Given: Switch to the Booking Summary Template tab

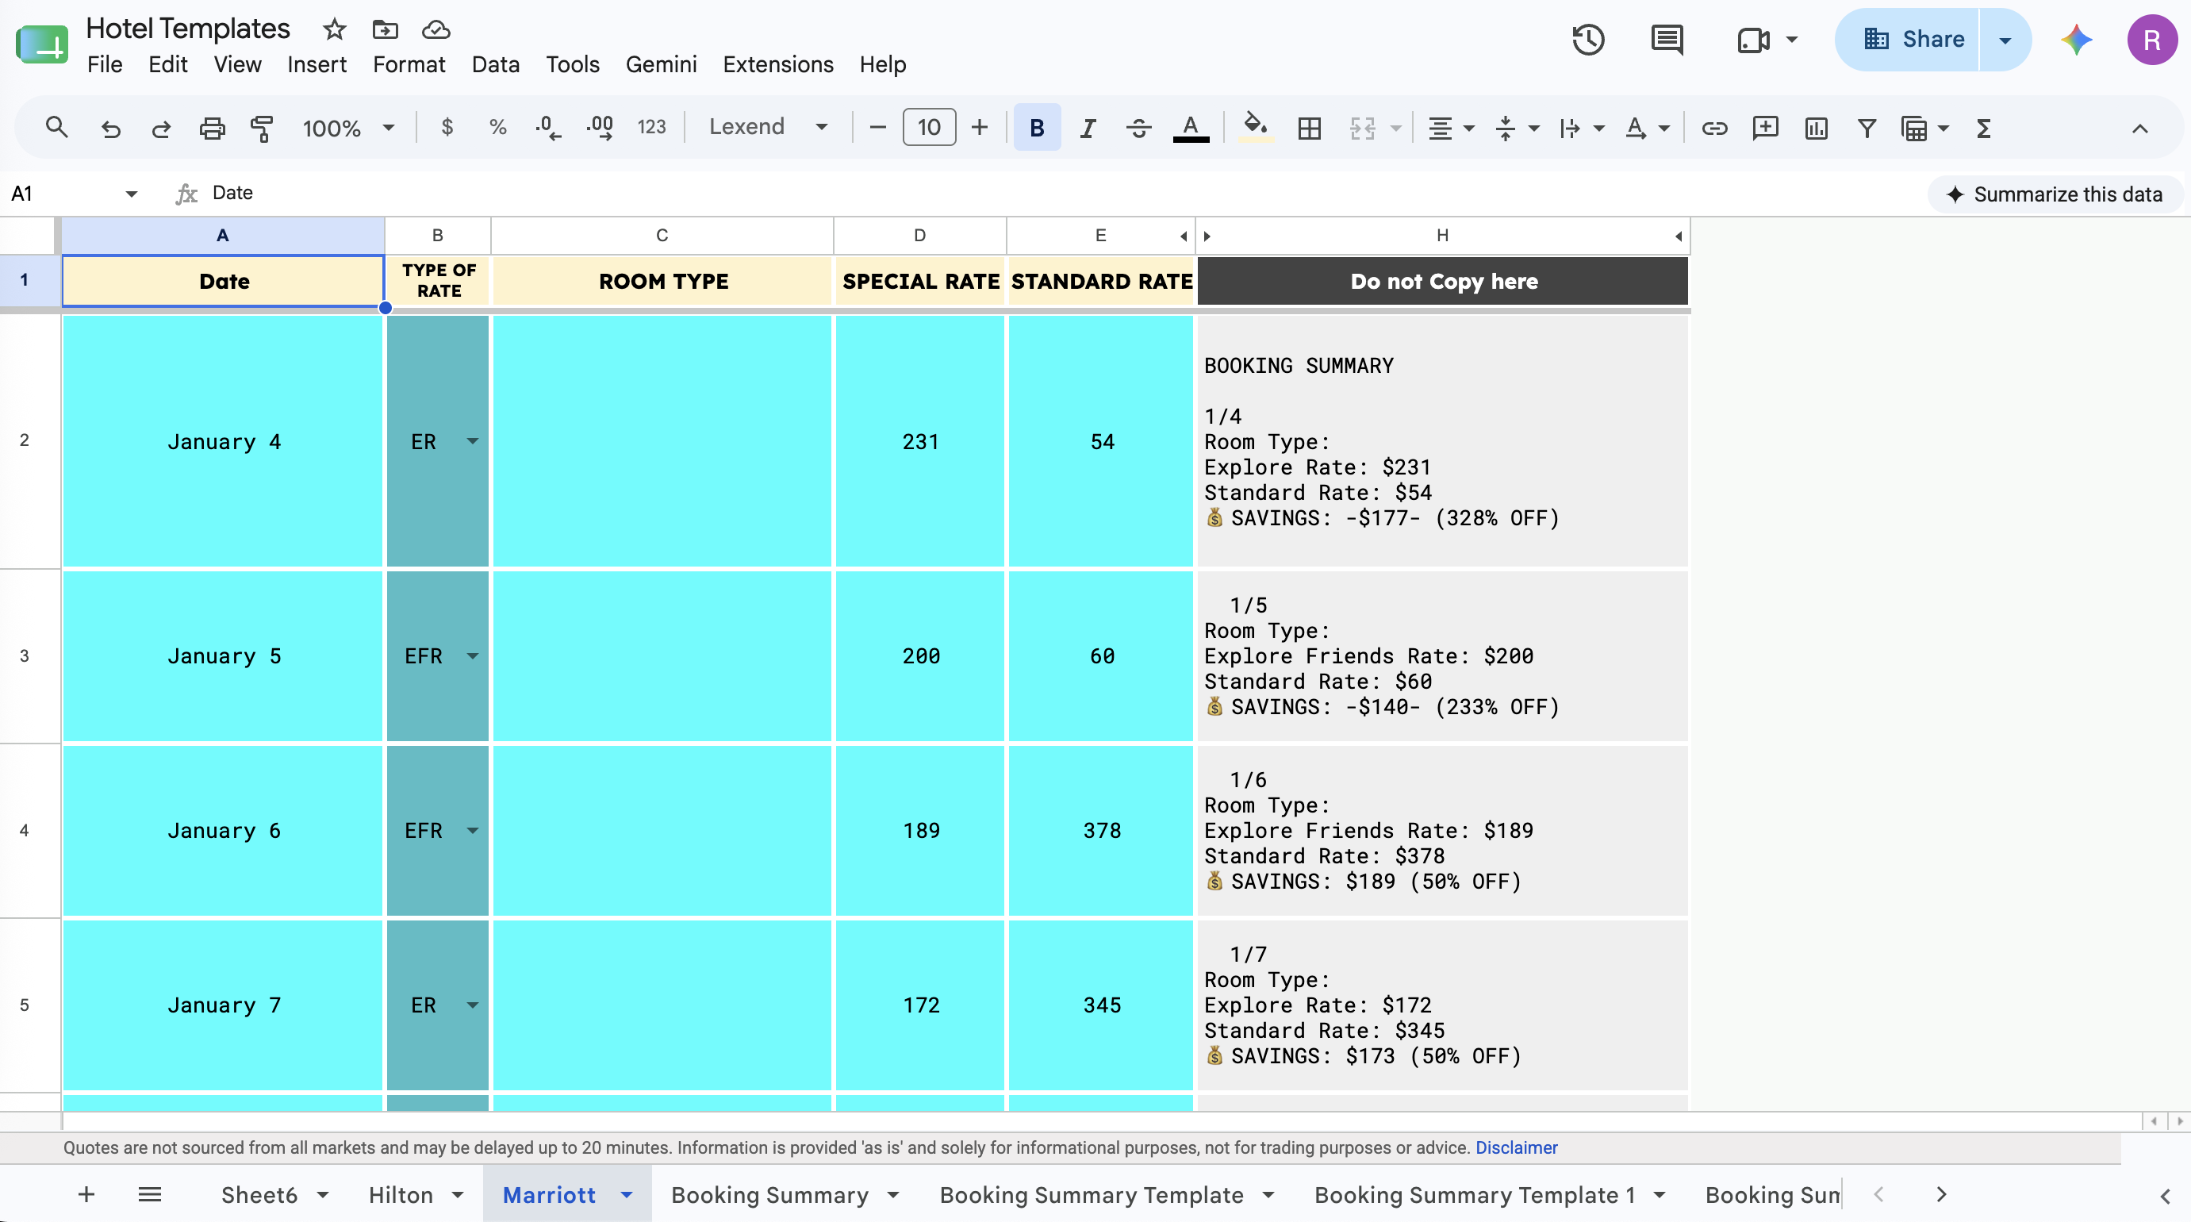Looking at the screenshot, I should (x=1092, y=1195).
